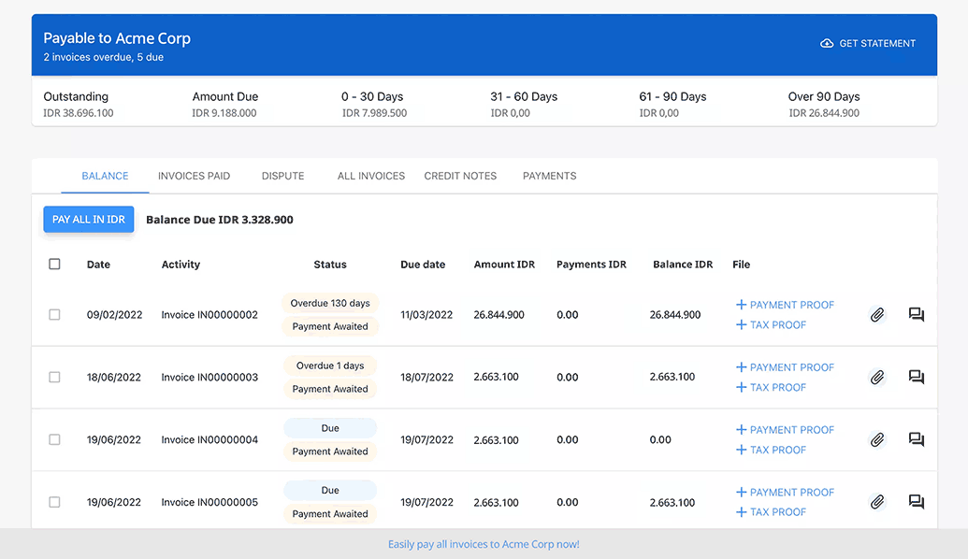
Task: Open comments for Invoice IN00000003
Action: [x=917, y=377]
